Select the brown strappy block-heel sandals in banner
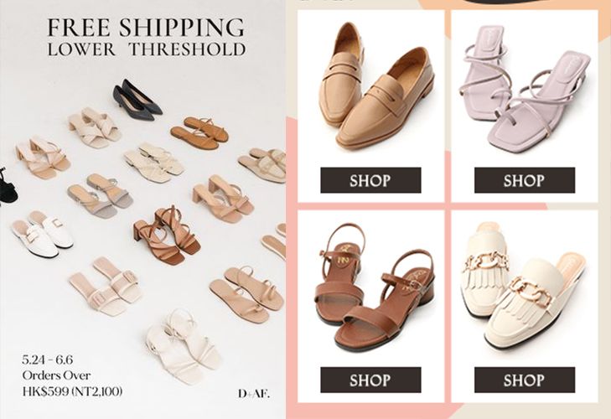The height and width of the screenshot is (419, 611). [167, 235]
